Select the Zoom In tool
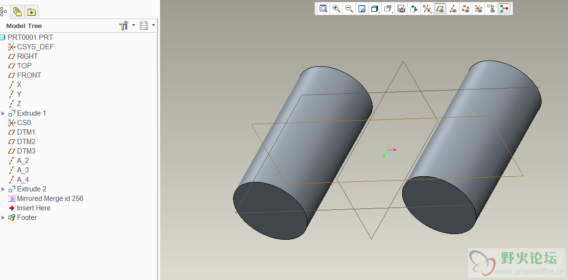Image resolution: width=568 pixels, height=280 pixels. (336, 9)
